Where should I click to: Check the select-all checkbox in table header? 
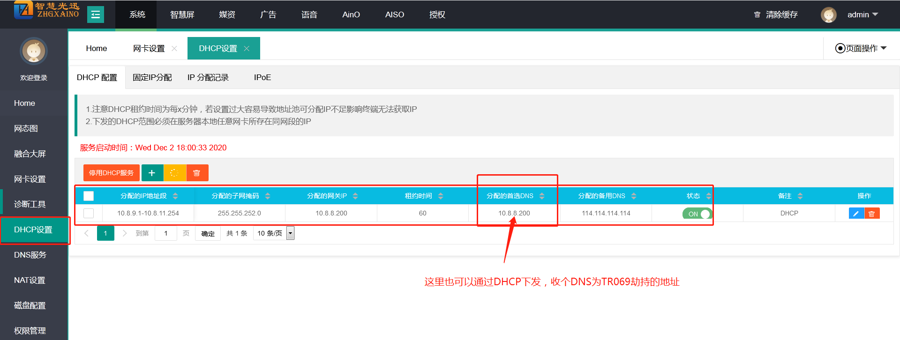(x=89, y=196)
